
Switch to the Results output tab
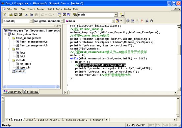point(98,120)
